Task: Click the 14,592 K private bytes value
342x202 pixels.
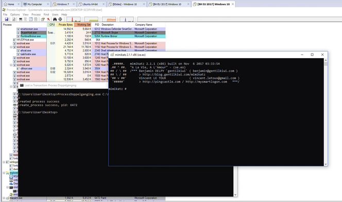Action: [68, 29]
